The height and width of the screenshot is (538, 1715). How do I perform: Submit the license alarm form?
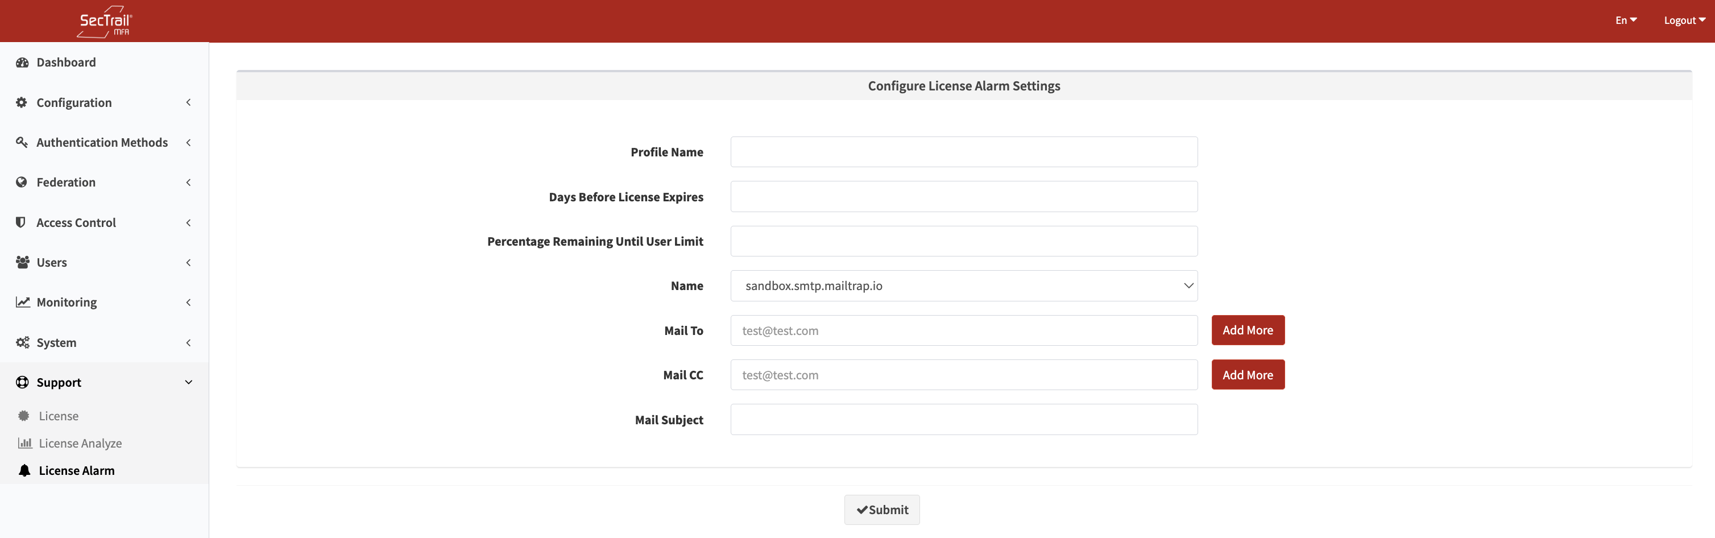tap(881, 510)
